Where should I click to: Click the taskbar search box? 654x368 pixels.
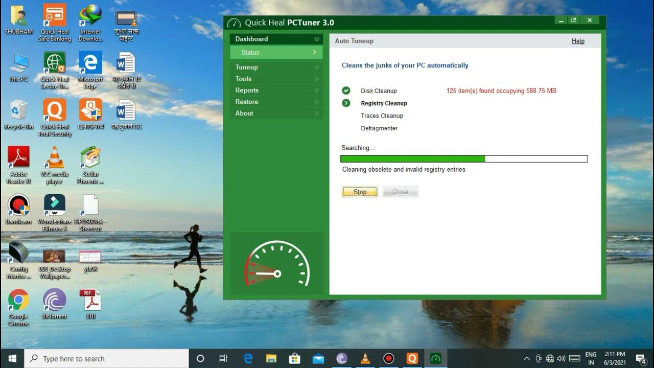107,358
